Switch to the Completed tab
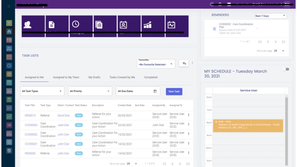Image resolution: width=297 pixels, height=167 pixels. pos(151,77)
